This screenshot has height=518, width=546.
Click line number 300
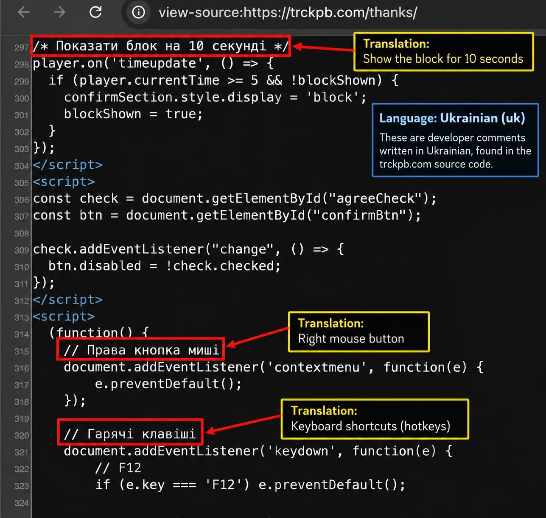coord(22,98)
